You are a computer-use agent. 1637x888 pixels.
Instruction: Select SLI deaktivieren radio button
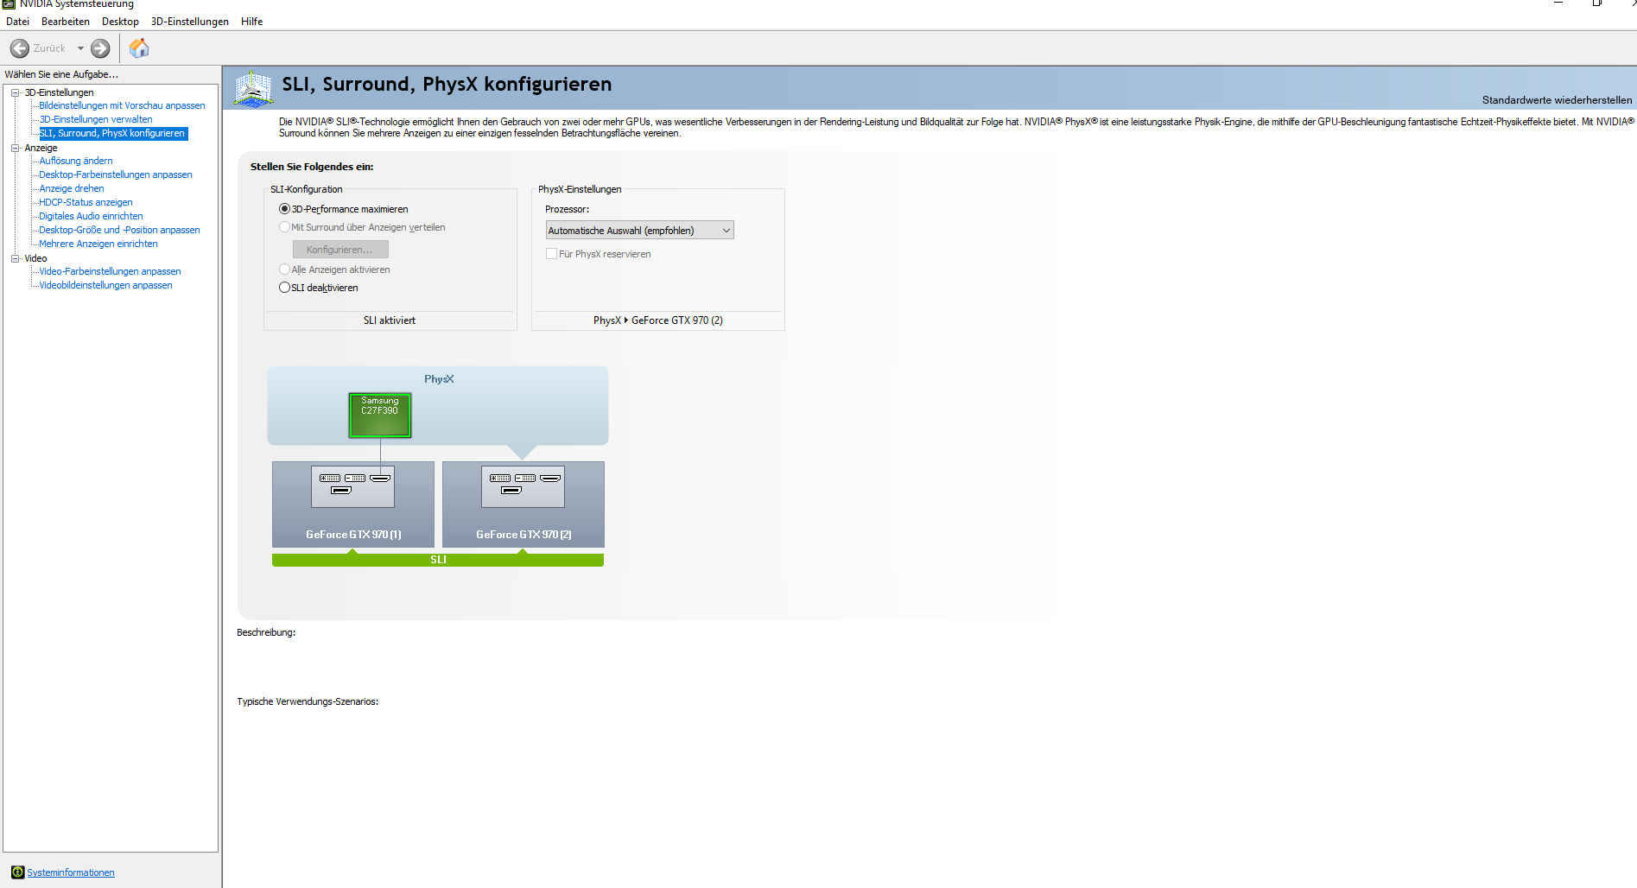tap(284, 288)
